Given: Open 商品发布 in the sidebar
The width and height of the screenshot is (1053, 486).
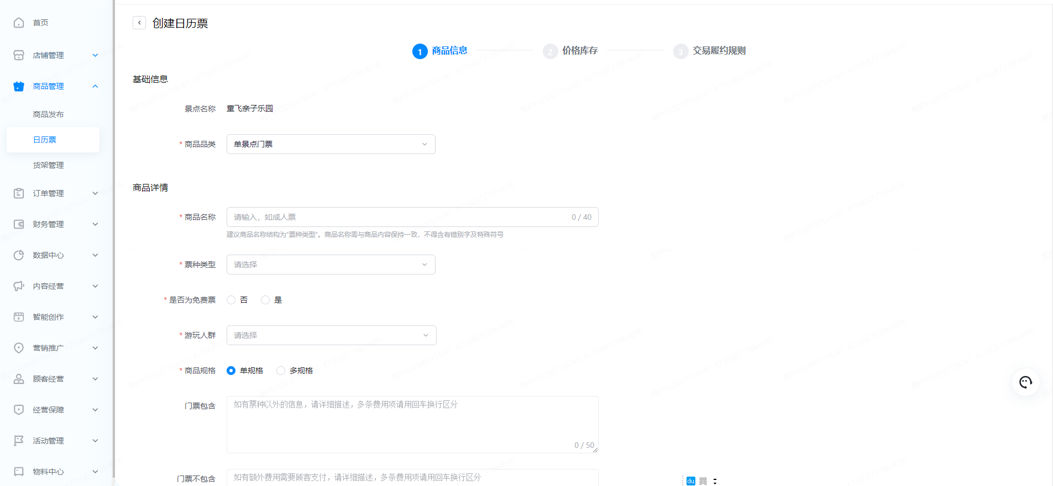Looking at the screenshot, I should point(48,114).
